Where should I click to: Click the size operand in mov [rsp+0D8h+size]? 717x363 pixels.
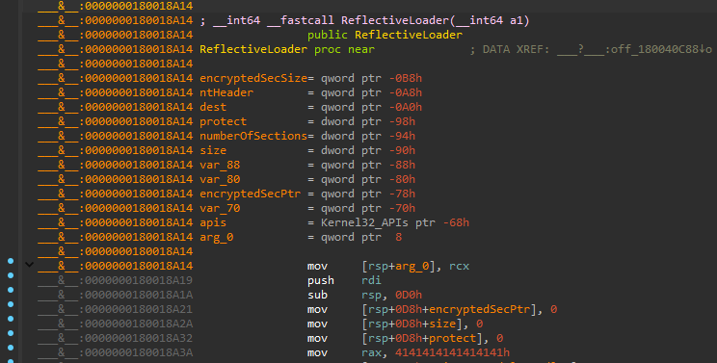coord(442,324)
